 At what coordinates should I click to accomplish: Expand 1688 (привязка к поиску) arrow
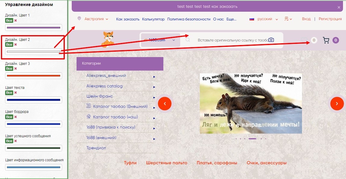tap(154, 129)
